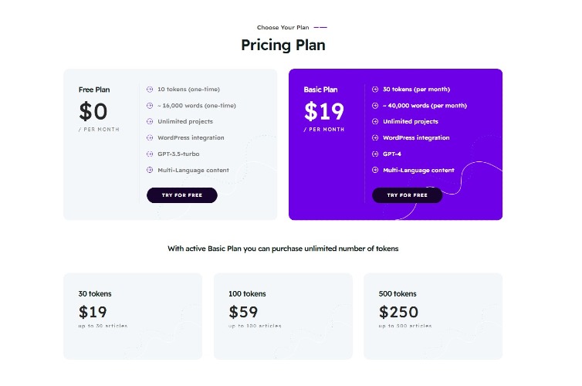The height and width of the screenshot is (386, 582).
Task: Click arrow icon beside 30 tokens (per month)
Action: click(x=375, y=90)
